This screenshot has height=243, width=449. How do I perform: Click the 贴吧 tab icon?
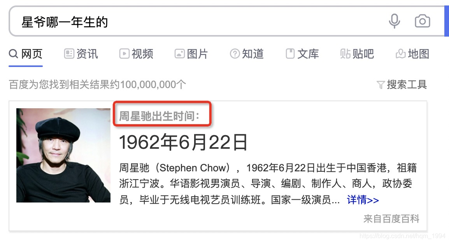345,54
